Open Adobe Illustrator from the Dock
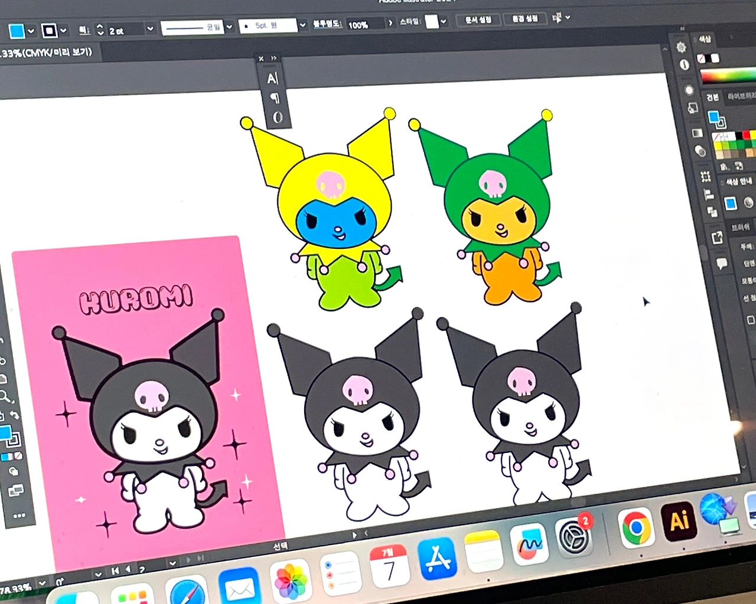Image resolution: width=756 pixels, height=604 pixels. pyautogui.click(x=679, y=521)
